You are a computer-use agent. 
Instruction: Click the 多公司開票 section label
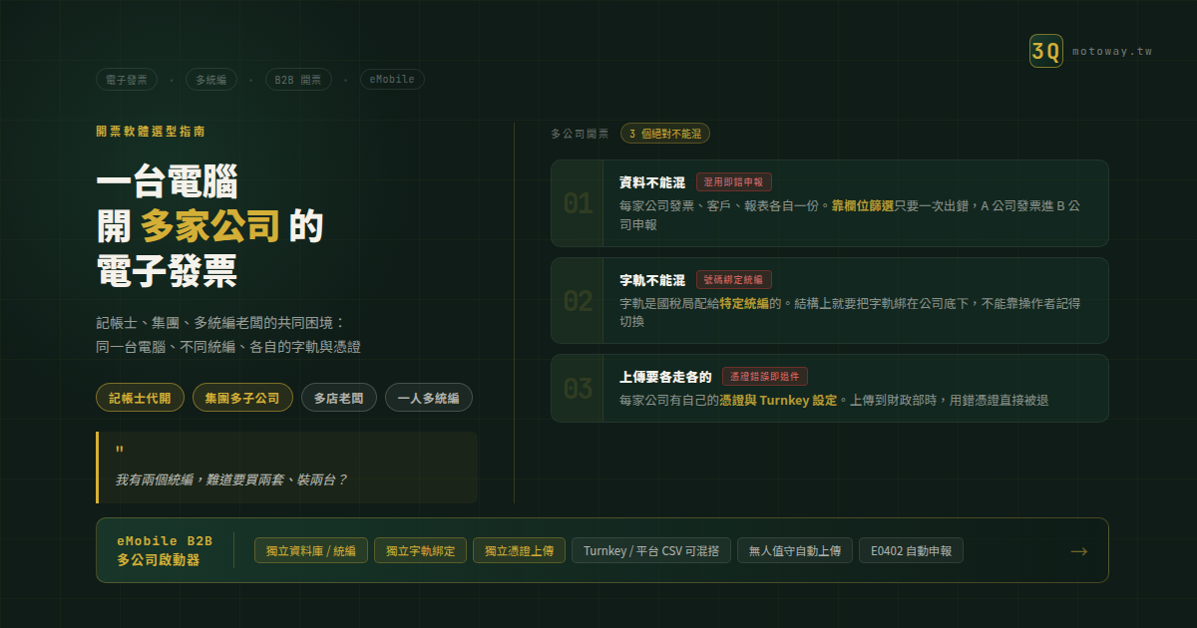[580, 134]
